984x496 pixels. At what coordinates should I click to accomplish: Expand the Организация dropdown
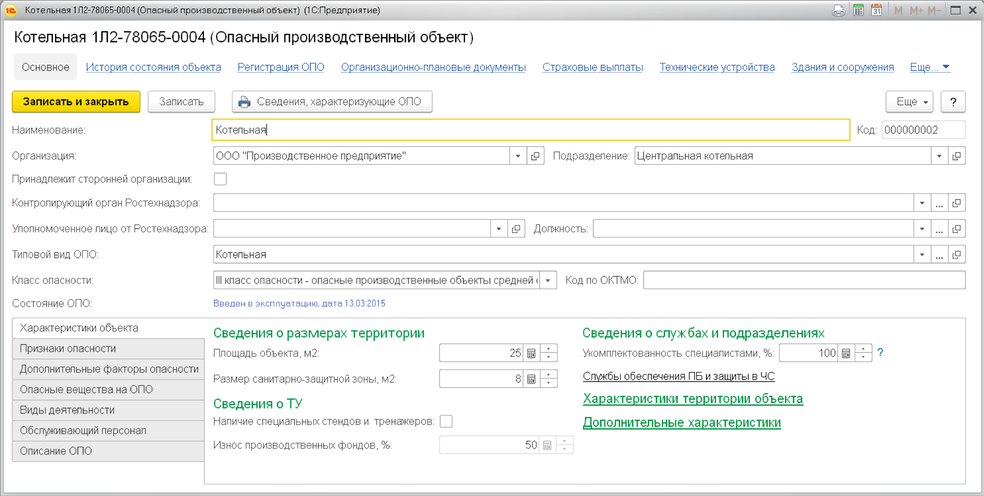point(518,156)
